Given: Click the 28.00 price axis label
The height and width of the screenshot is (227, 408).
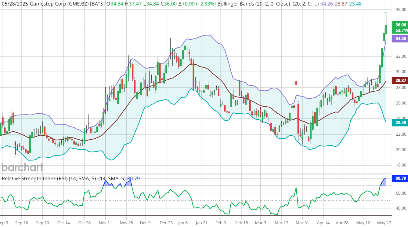Looking at the screenshot, I should [401, 88].
